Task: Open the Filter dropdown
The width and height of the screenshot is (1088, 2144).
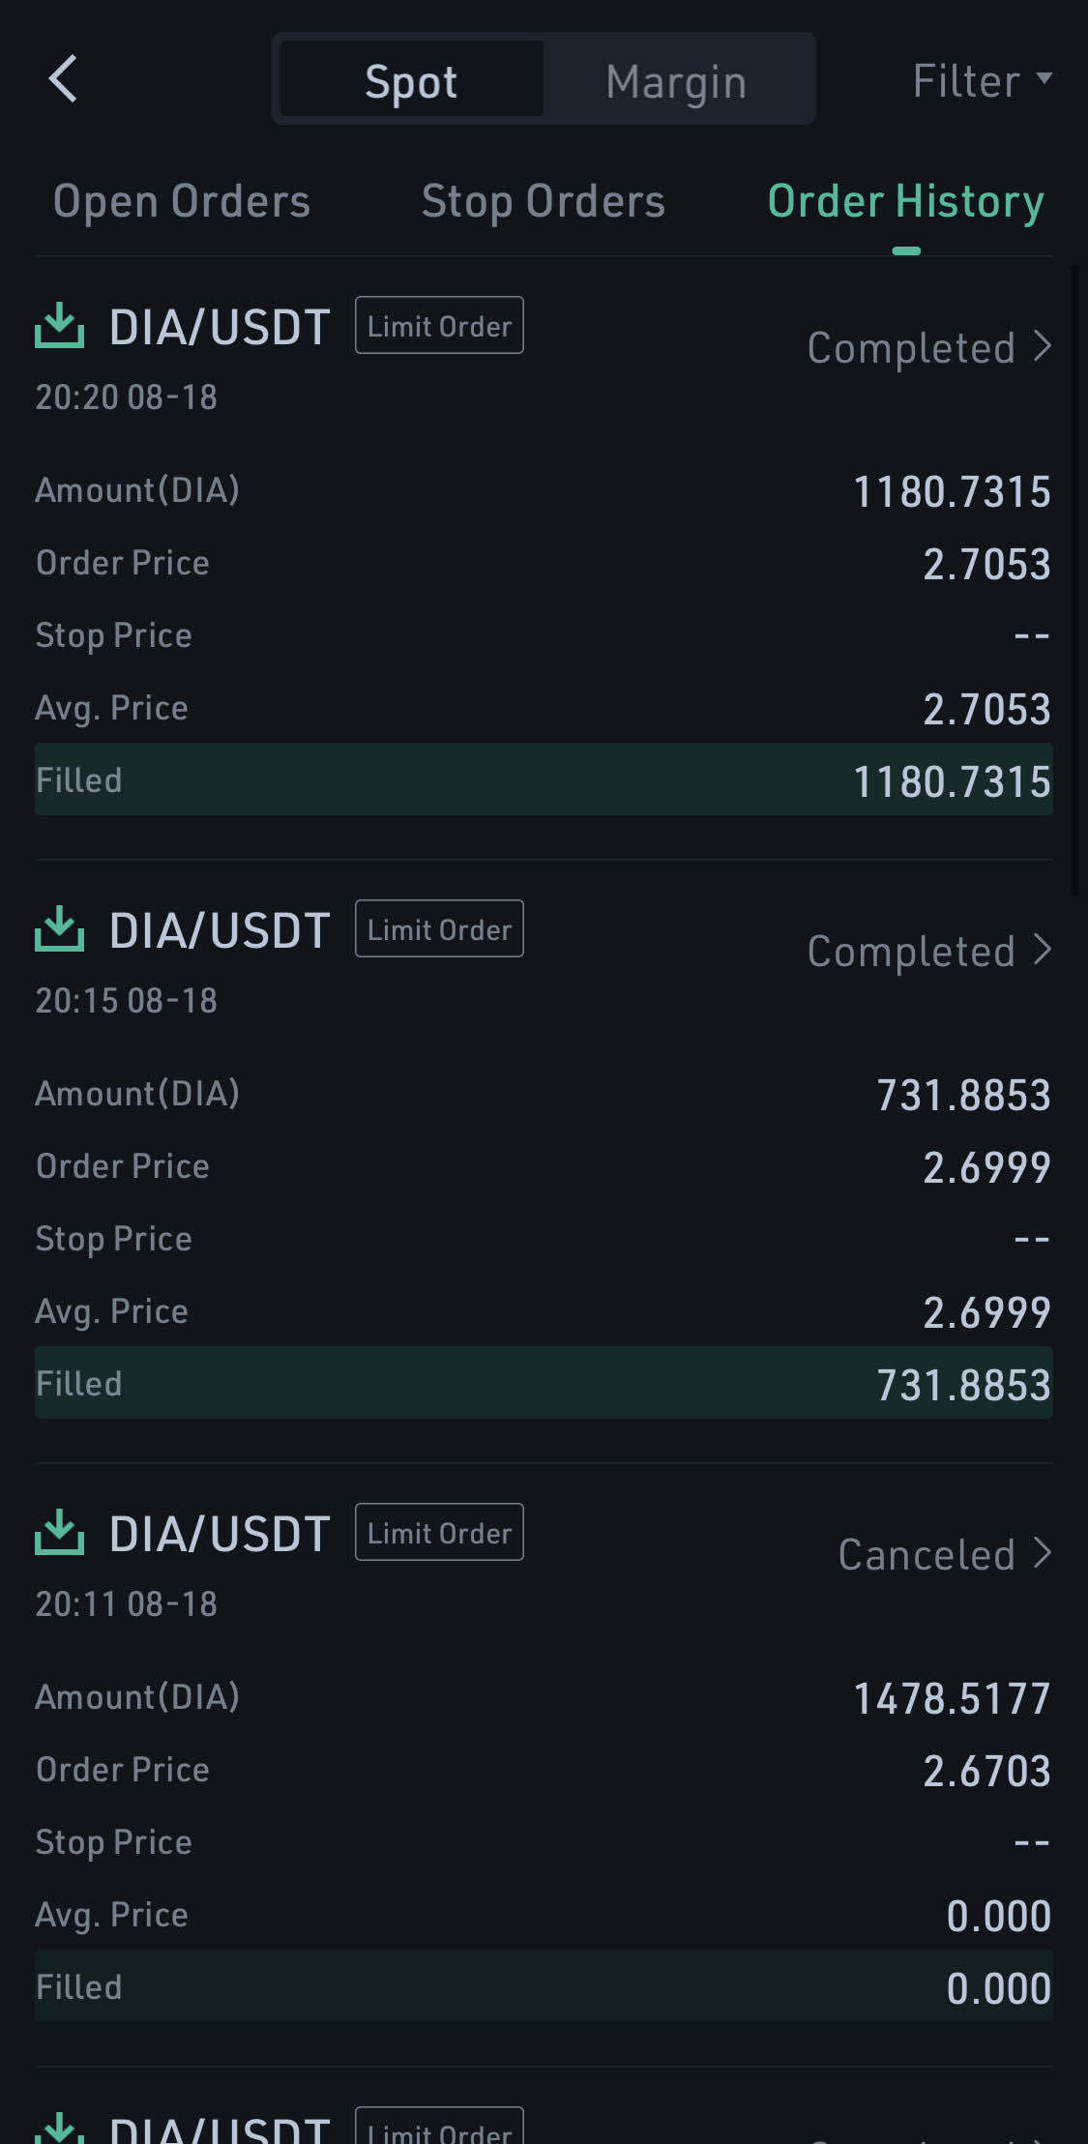Action: [981, 80]
